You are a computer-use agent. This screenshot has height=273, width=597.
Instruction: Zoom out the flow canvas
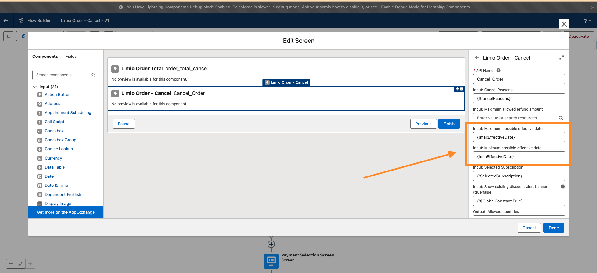pyautogui.click(x=11, y=264)
